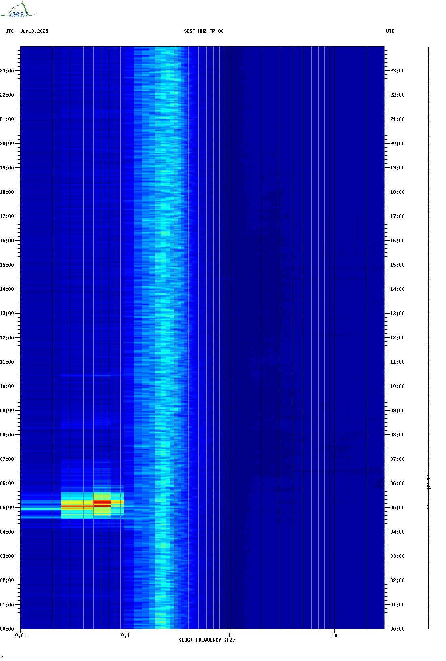
Task: Click the left axis '12:00' label
Action: coord(7,338)
